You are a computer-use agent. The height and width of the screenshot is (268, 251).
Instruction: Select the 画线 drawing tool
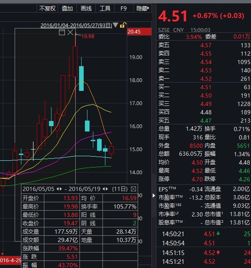(86, 8)
